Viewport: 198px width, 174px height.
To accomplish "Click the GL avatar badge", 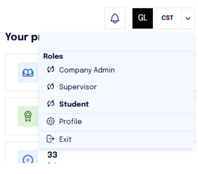I will (142, 18).
